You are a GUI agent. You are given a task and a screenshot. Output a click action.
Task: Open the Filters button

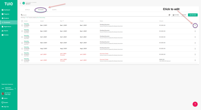click(175, 15)
